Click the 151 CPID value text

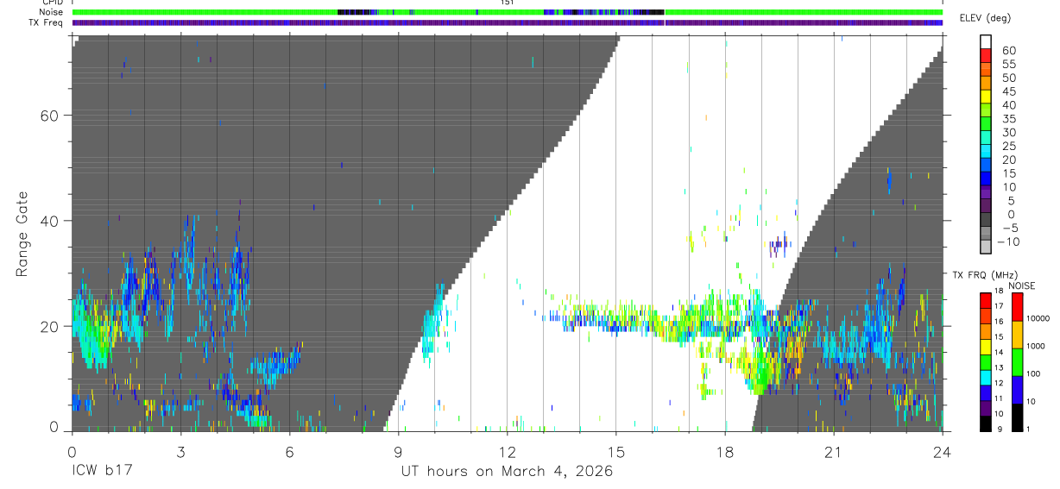pyautogui.click(x=507, y=3)
